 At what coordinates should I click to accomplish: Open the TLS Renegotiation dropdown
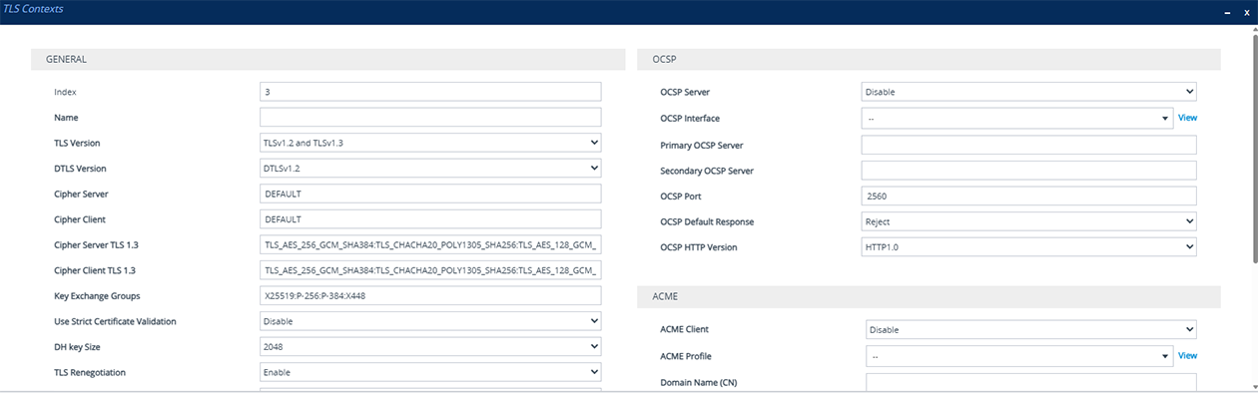coord(430,372)
